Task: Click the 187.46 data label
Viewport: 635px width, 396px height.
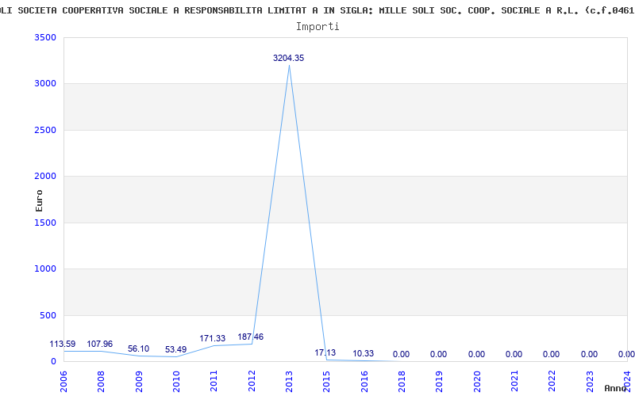Action: (x=250, y=337)
